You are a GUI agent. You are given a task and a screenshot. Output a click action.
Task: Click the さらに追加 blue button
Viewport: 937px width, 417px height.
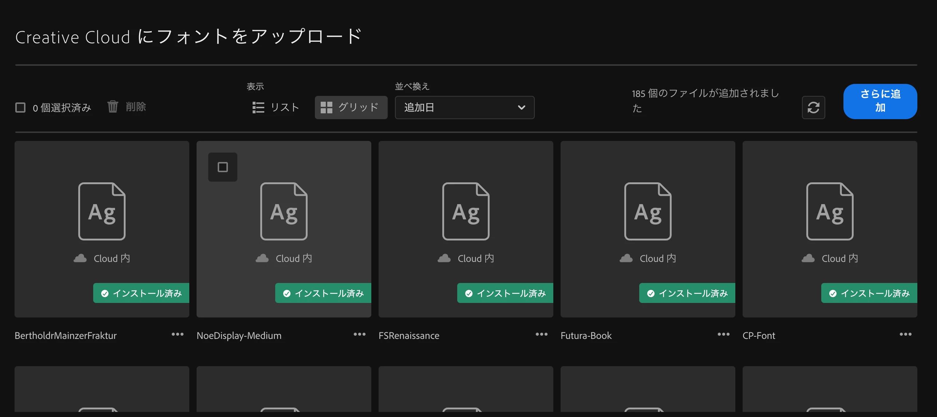880,101
